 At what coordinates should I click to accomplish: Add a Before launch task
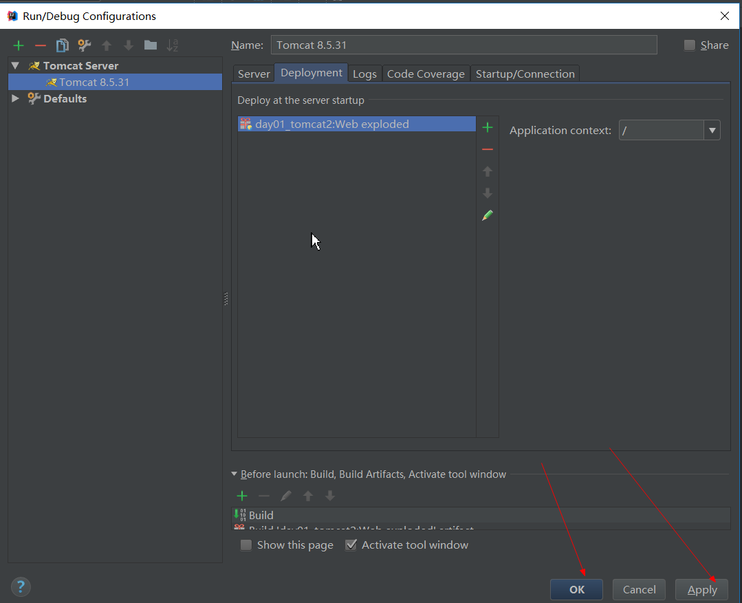[242, 496]
